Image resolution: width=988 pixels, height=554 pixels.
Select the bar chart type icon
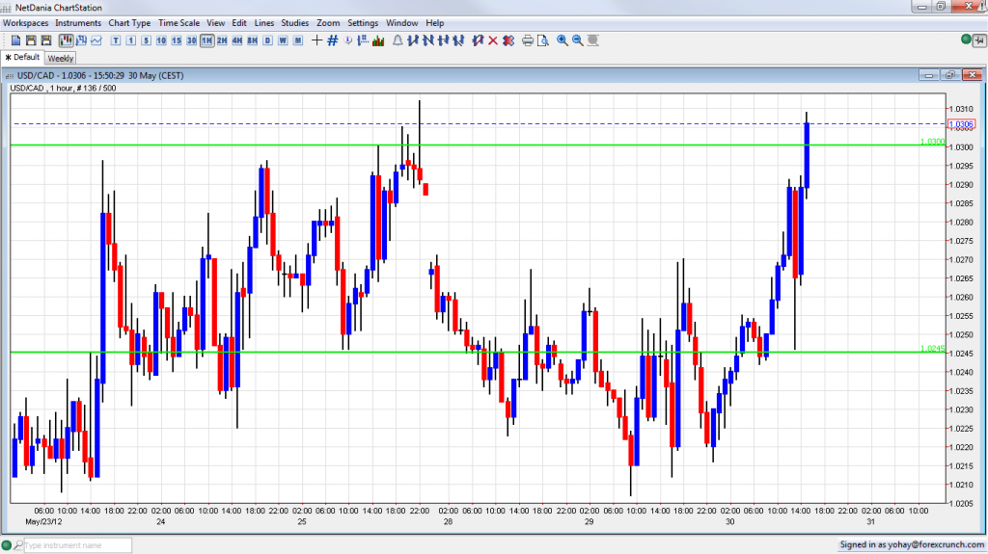(81, 40)
